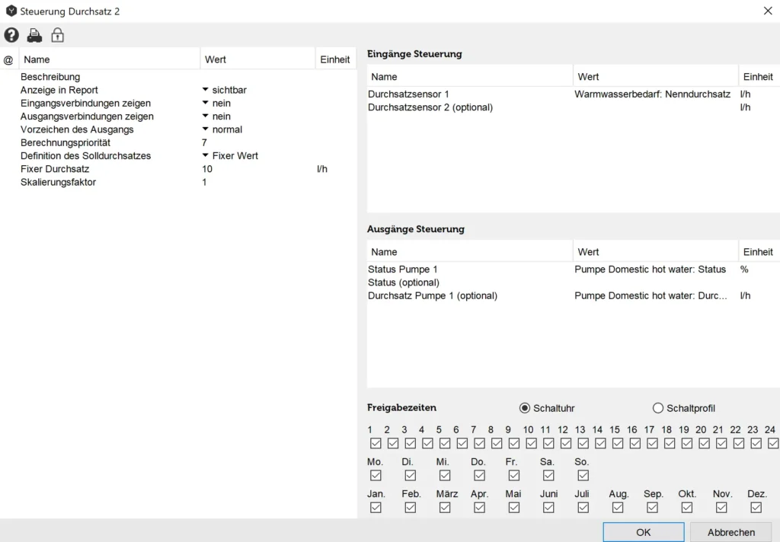The width and height of the screenshot is (780, 542).
Task: Click the OK button
Action: click(643, 532)
